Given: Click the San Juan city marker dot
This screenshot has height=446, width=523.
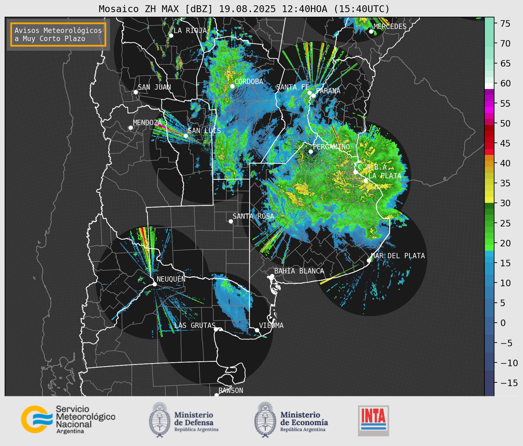Looking at the screenshot, I should (x=135, y=92).
